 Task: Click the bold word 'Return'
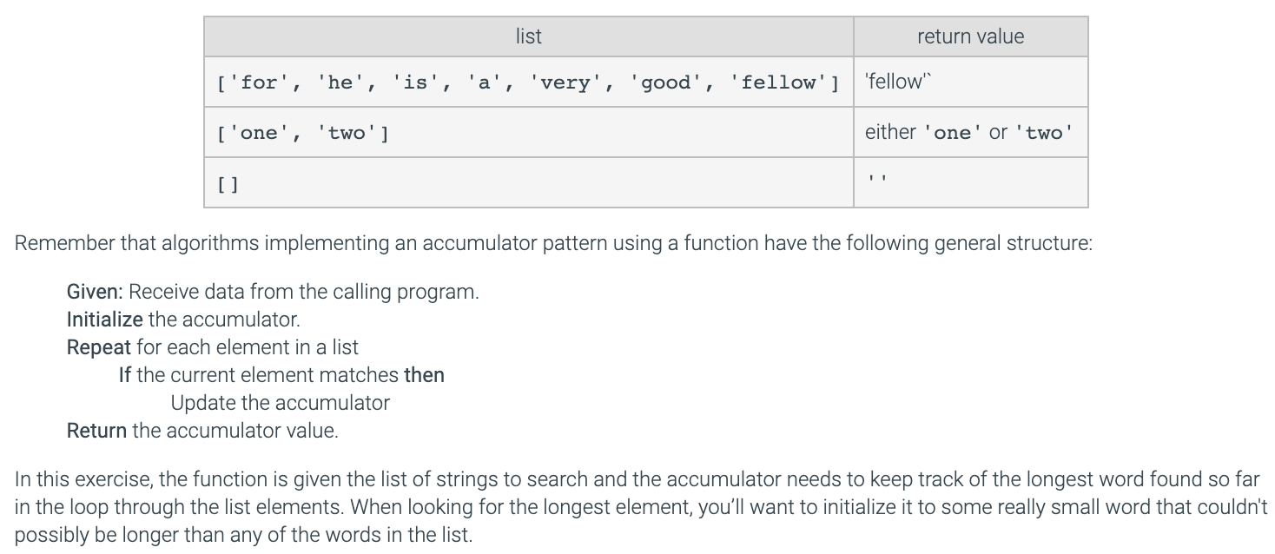96,431
